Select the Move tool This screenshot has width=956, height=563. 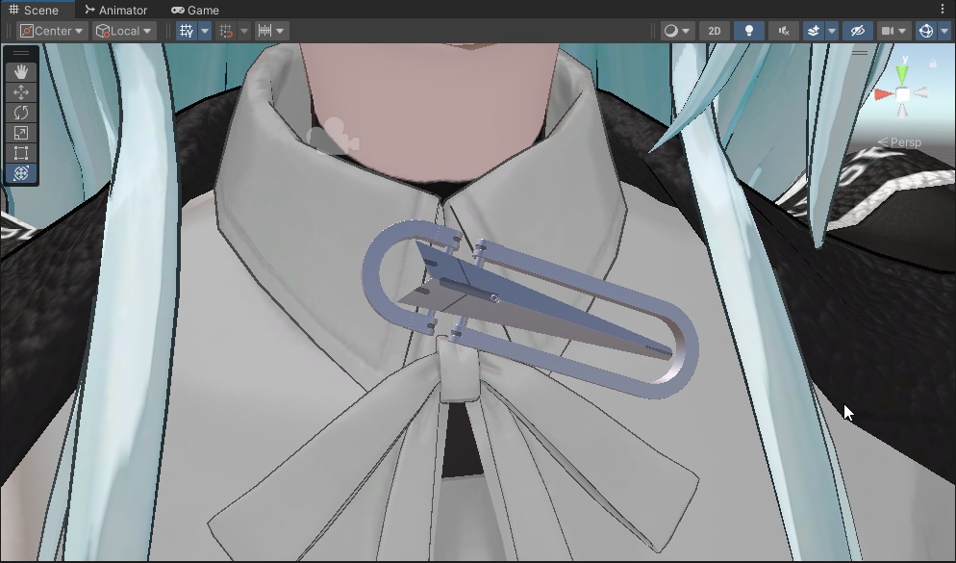[x=21, y=92]
